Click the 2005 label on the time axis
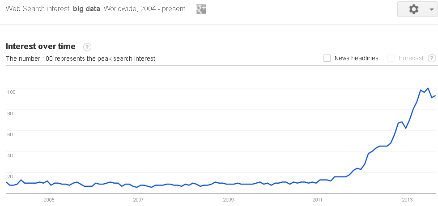The width and height of the screenshot is (438, 206). tap(49, 200)
